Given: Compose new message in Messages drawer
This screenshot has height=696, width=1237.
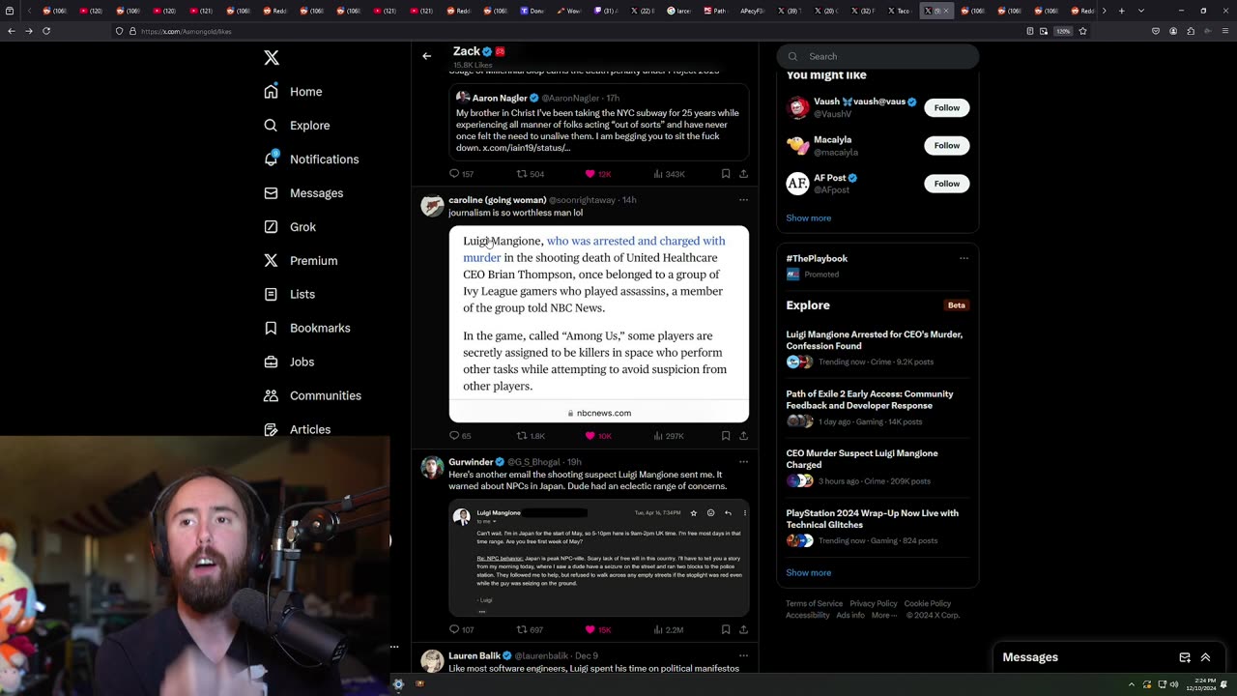Looking at the screenshot, I should [1185, 657].
